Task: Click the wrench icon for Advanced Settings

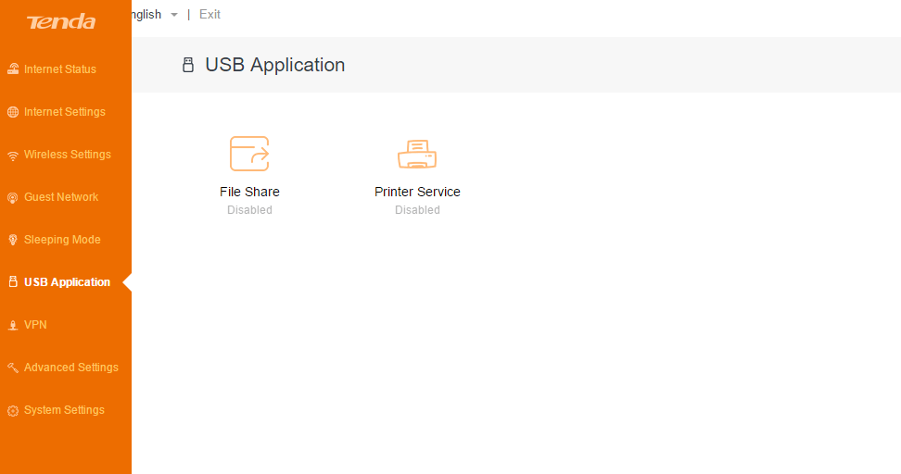Action: tap(13, 368)
